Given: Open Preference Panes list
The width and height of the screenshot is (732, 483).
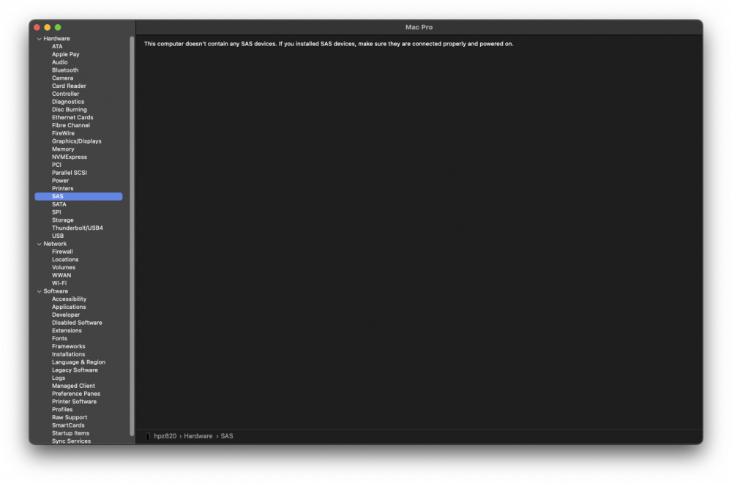Looking at the screenshot, I should (75, 394).
